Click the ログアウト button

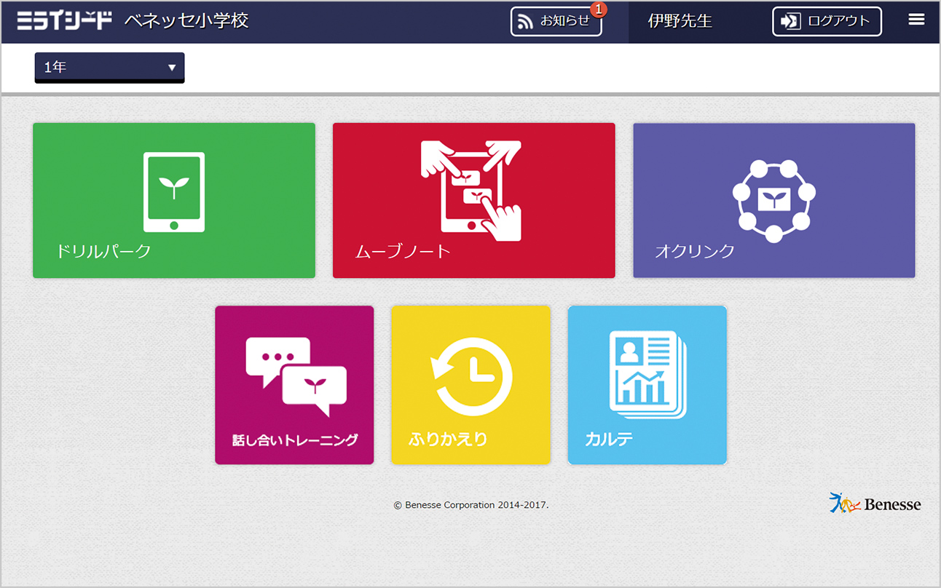(827, 22)
